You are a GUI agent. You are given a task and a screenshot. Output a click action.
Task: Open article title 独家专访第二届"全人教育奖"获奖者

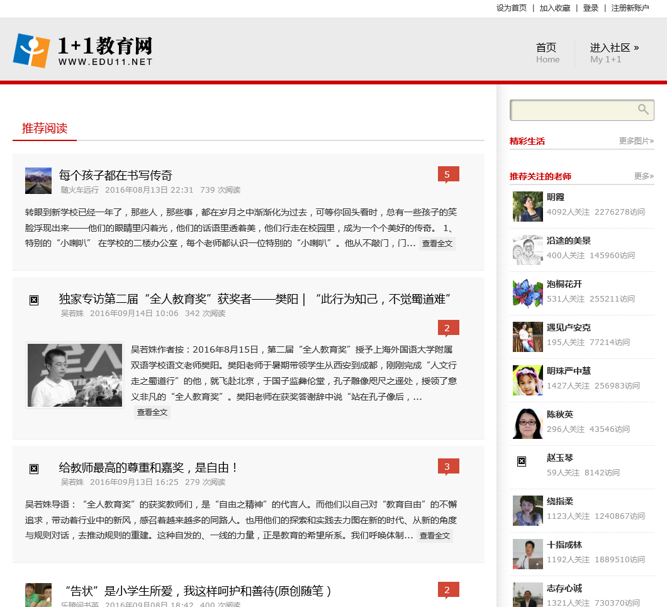point(254,299)
